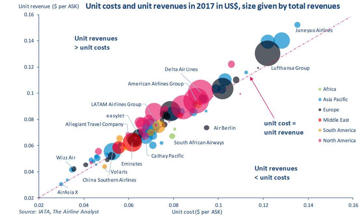Image resolution: width=362 pixels, height=218 pixels.
Task: Click the Delta Air Lines label
Action: coord(181,69)
